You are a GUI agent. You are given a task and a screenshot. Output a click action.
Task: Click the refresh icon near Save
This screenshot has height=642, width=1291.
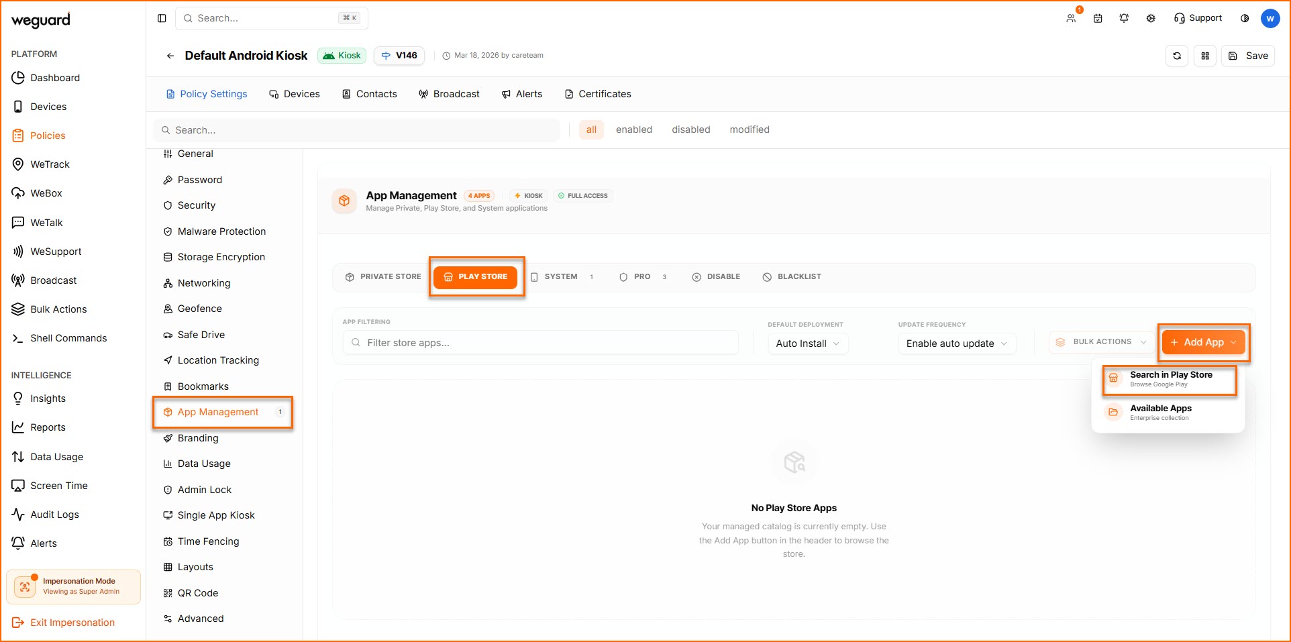(1177, 56)
